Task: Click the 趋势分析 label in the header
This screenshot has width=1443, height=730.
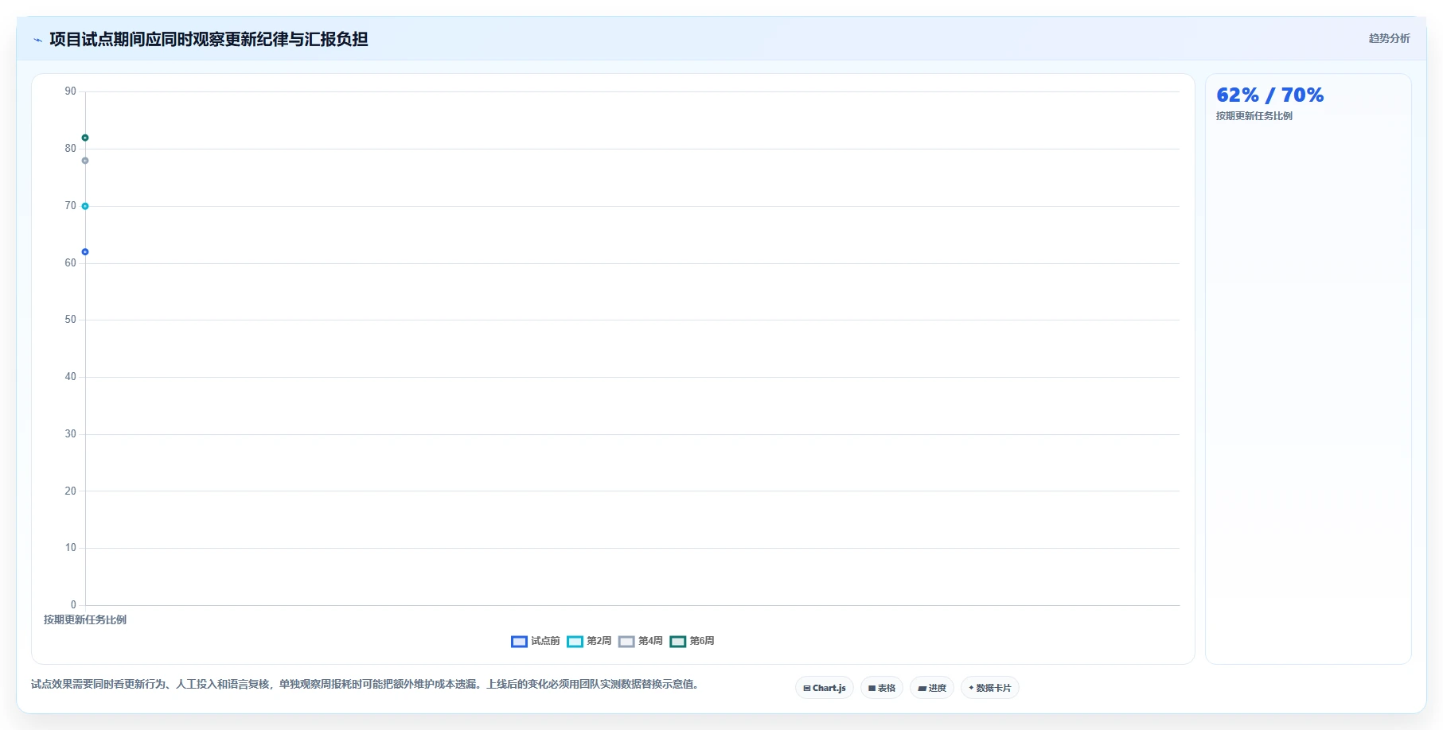Action: (x=1389, y=38)
